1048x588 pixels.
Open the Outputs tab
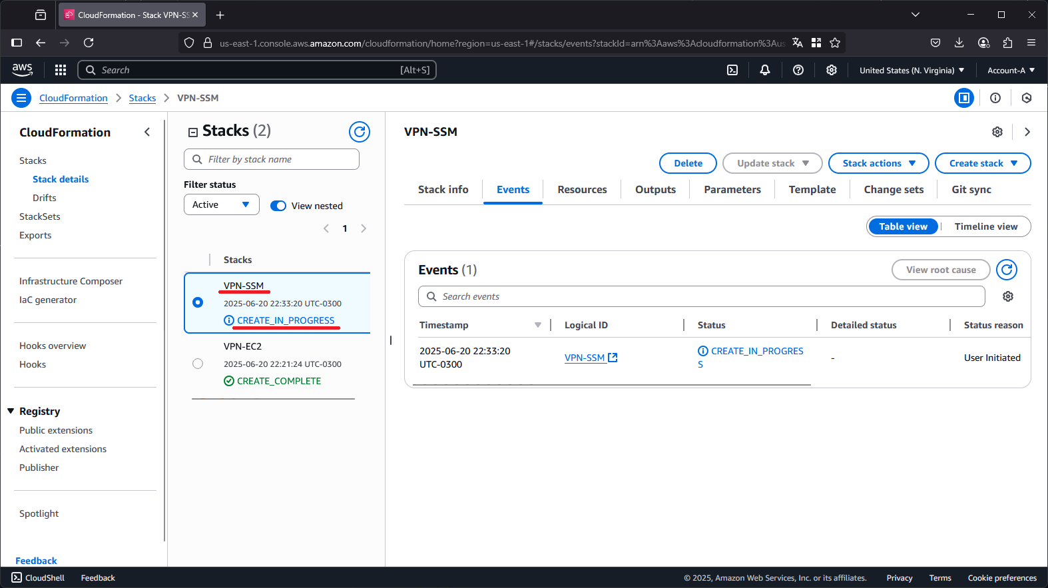coord(655,189)
